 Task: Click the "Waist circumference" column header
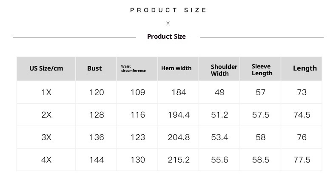coord(133,68)
